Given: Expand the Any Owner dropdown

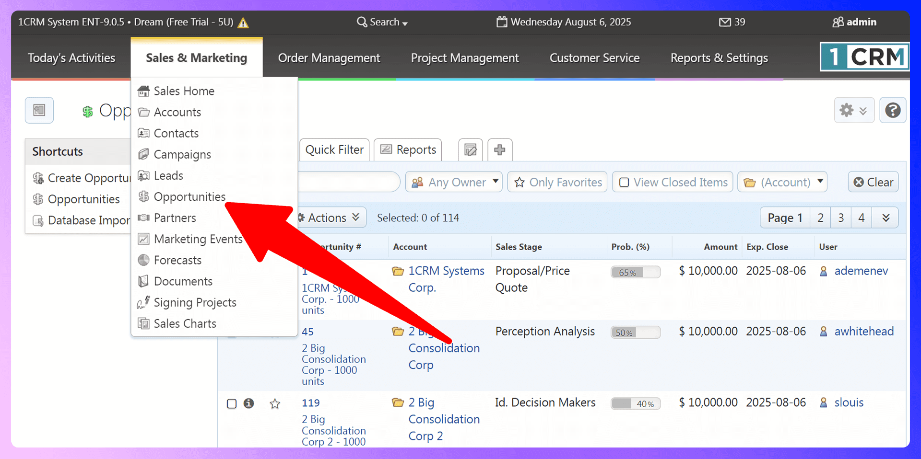Looking at the screenshot, I should coord(454,182).
